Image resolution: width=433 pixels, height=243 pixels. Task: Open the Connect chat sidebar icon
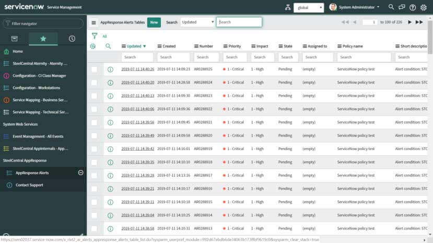tap(402, 7)
